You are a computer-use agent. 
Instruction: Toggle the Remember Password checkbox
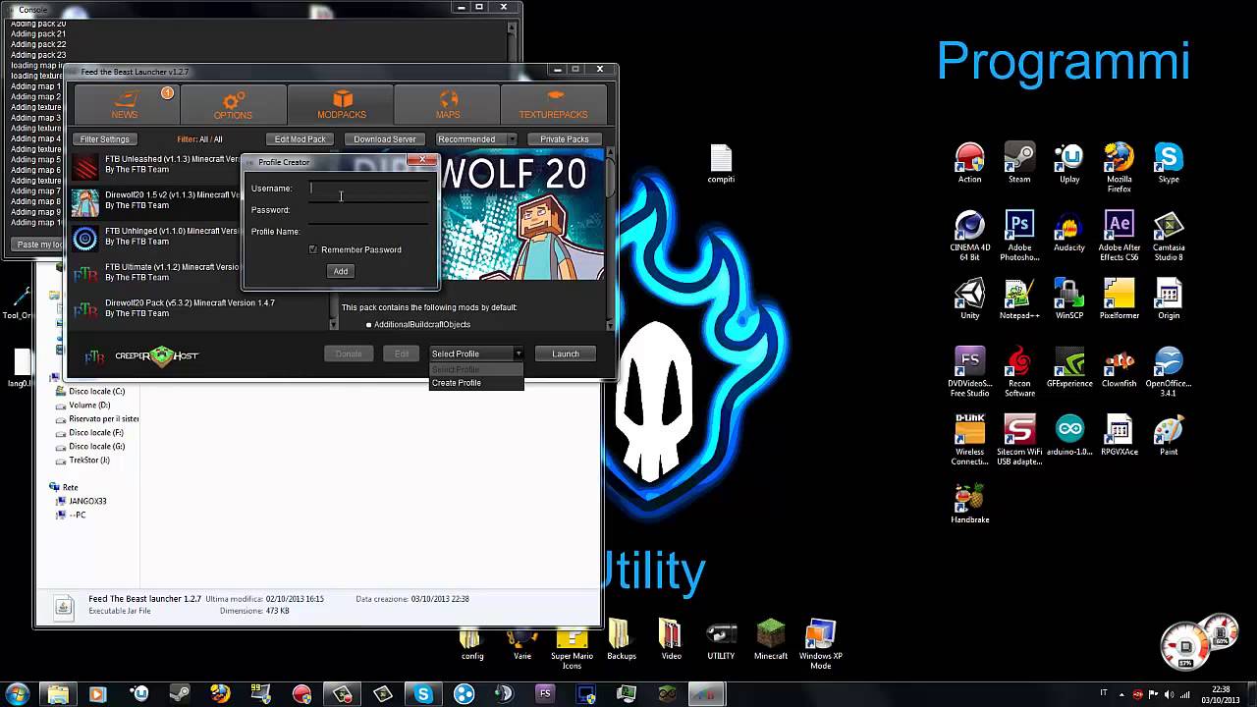[313, 249]
